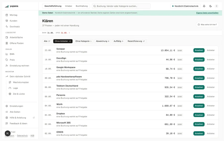Switch to Inhaber view
The height and width of the screenshot is (141, 224).
(x=69, y=6)
